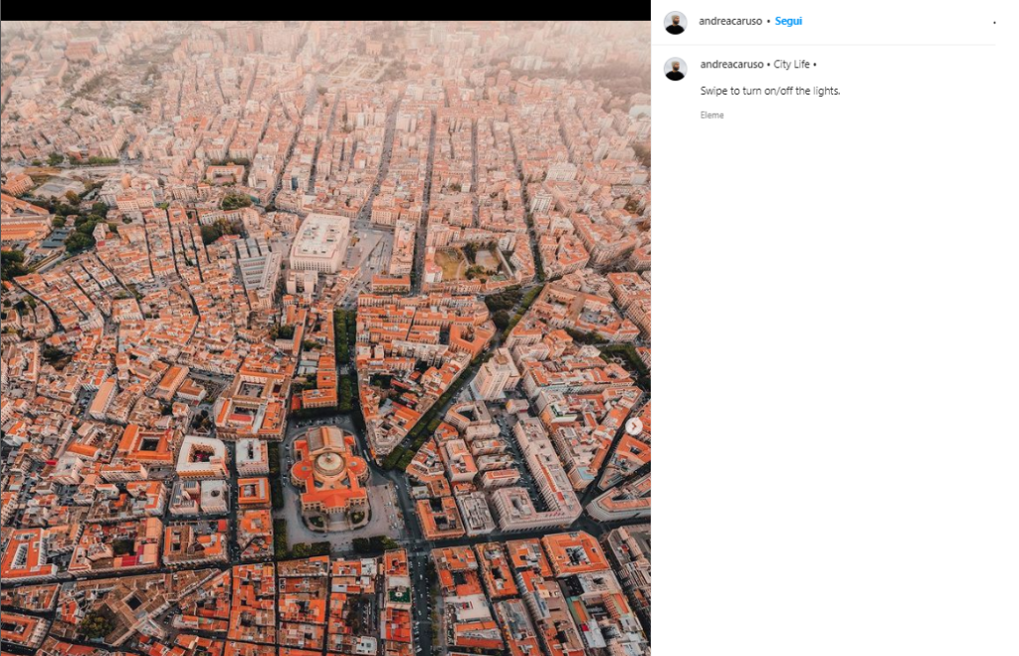Viewport: 1019px width, 656px height.
Task: Click the orange rooftops at photo bottom
Action: [325, 611]
